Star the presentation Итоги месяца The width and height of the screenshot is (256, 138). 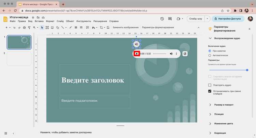(33, 17)
